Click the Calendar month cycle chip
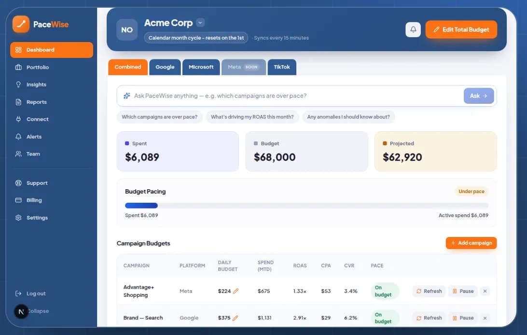Screen dimensions: 527x335 pyautogui.click(x=196, y=38)
